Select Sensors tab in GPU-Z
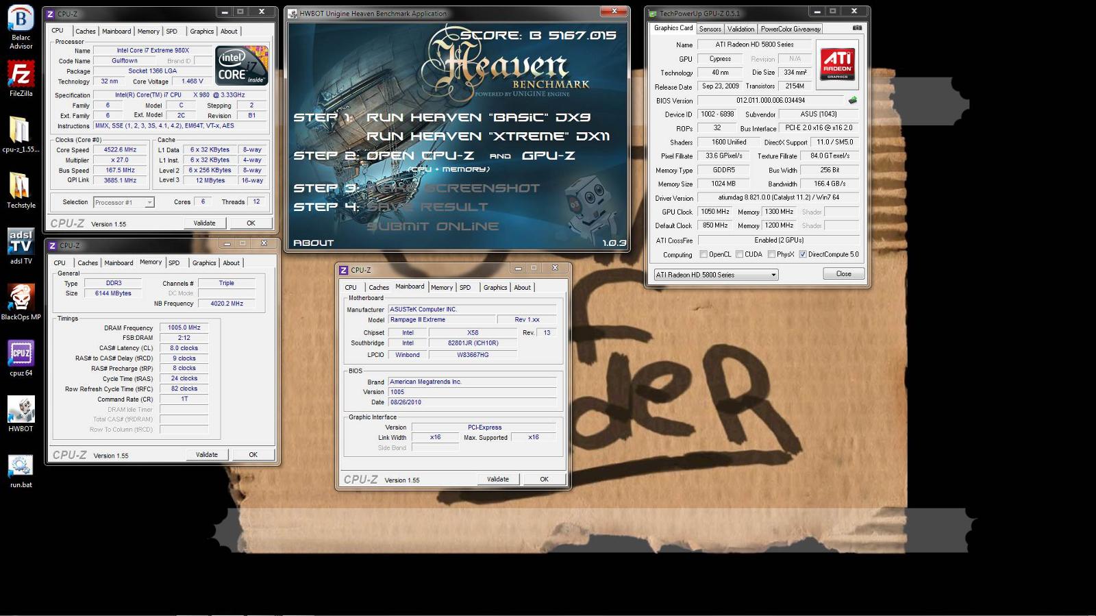1096x616 pixels. point(710,29)
